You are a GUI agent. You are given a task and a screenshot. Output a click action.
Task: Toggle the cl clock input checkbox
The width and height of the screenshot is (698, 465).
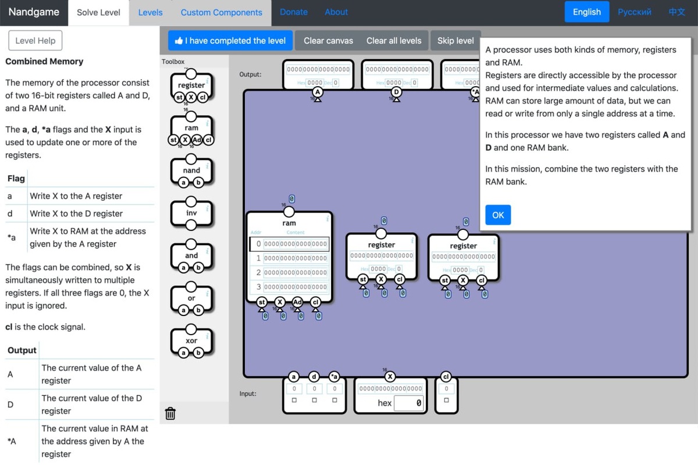(x=446, y=400)
